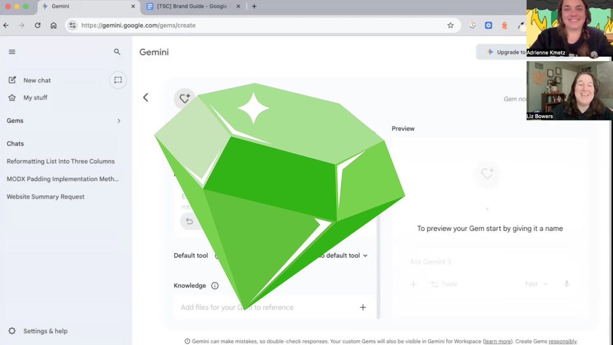Viewport: 613px width, 345px height.
Task: Switch to the Gemini browser tab
Action: pyautogui.click(x=89, y=6)
